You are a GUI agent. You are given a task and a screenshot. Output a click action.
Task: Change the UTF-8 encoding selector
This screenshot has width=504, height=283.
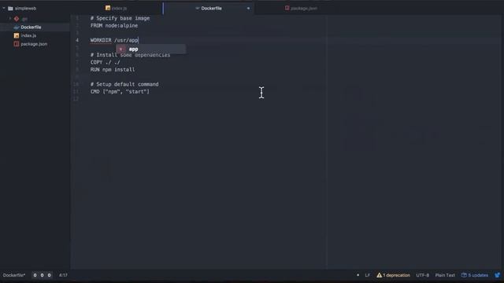pyautogui.click(x=422, y=275)
